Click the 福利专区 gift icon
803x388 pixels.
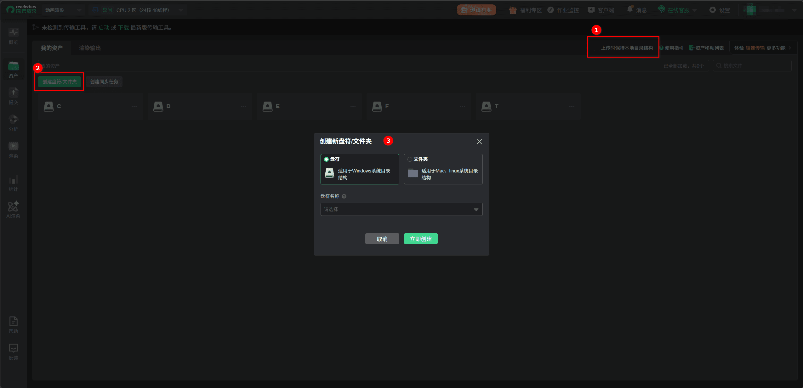(x=513, y=10)
